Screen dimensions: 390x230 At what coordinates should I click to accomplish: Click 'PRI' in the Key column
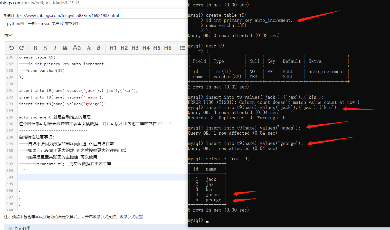(271, 72)
